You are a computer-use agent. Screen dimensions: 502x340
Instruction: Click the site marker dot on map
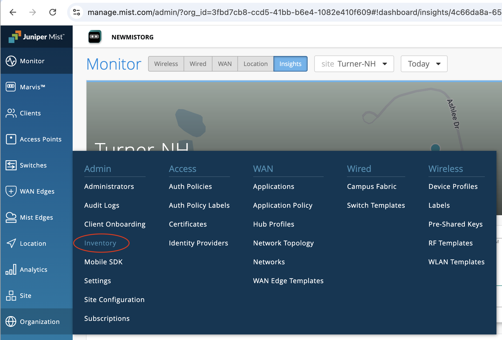(x=435, y=148)
